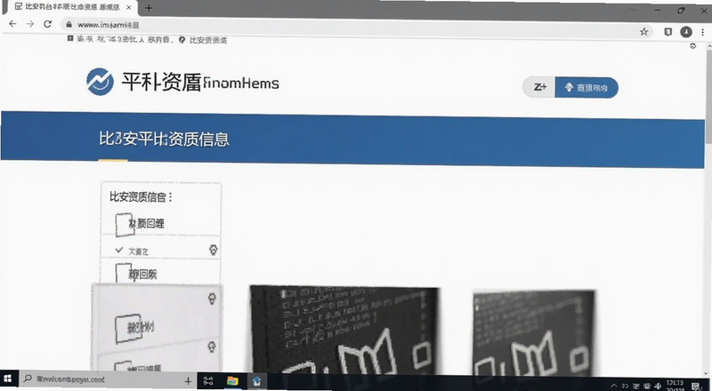
Task: Click the taskbar search box
Action: (107, 380)
